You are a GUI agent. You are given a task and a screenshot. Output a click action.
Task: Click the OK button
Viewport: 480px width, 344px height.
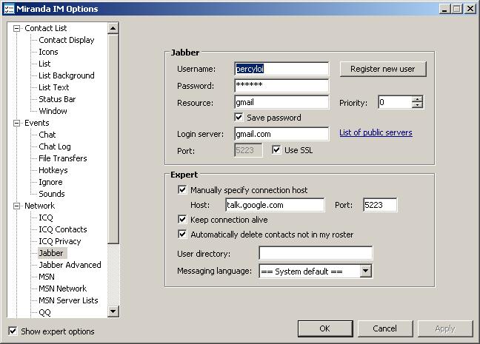[324, 328]
